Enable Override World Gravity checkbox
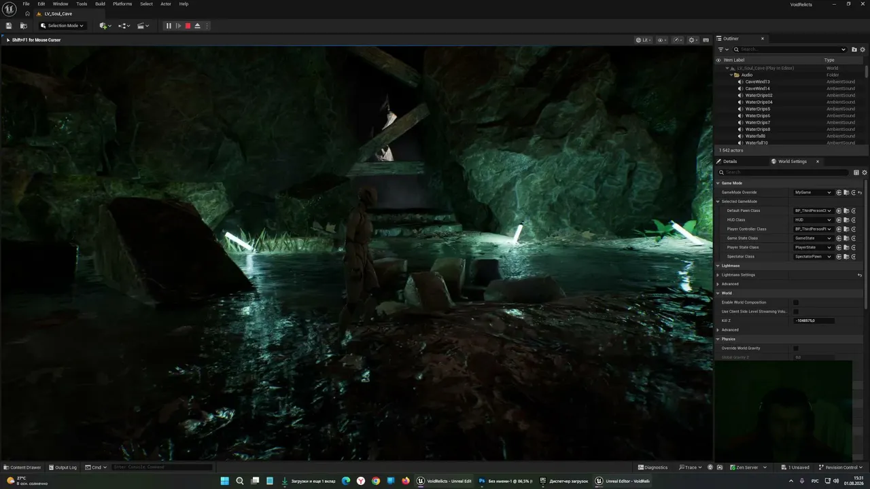870x489 pixels. (796, 348)
